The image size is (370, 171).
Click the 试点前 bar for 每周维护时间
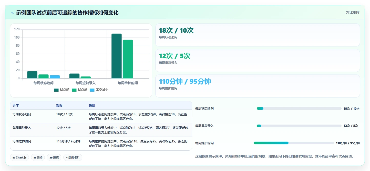point(116,56)
